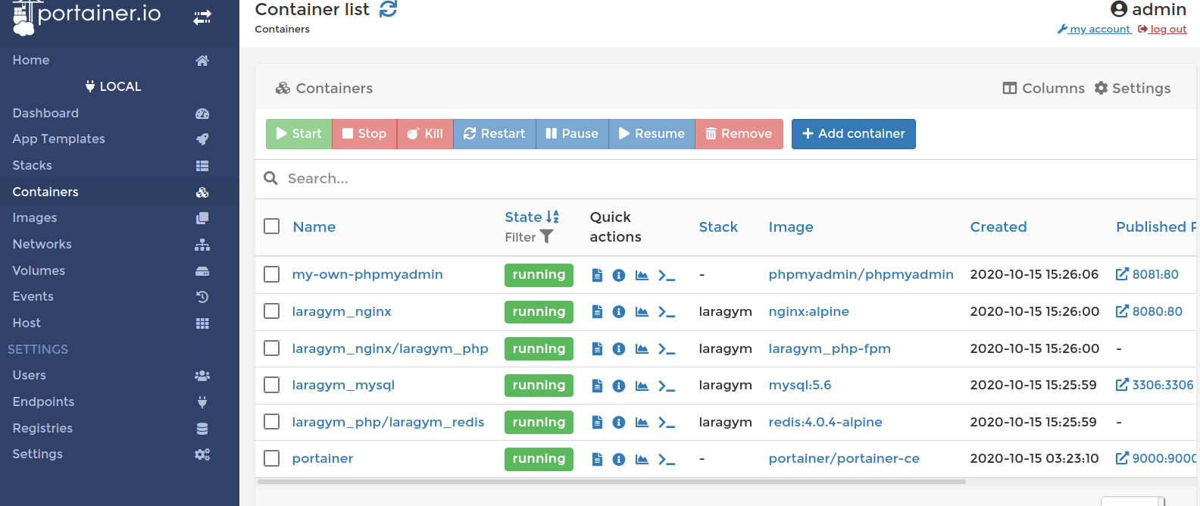
Task: Sort by the Name column header
Action: 314,227
